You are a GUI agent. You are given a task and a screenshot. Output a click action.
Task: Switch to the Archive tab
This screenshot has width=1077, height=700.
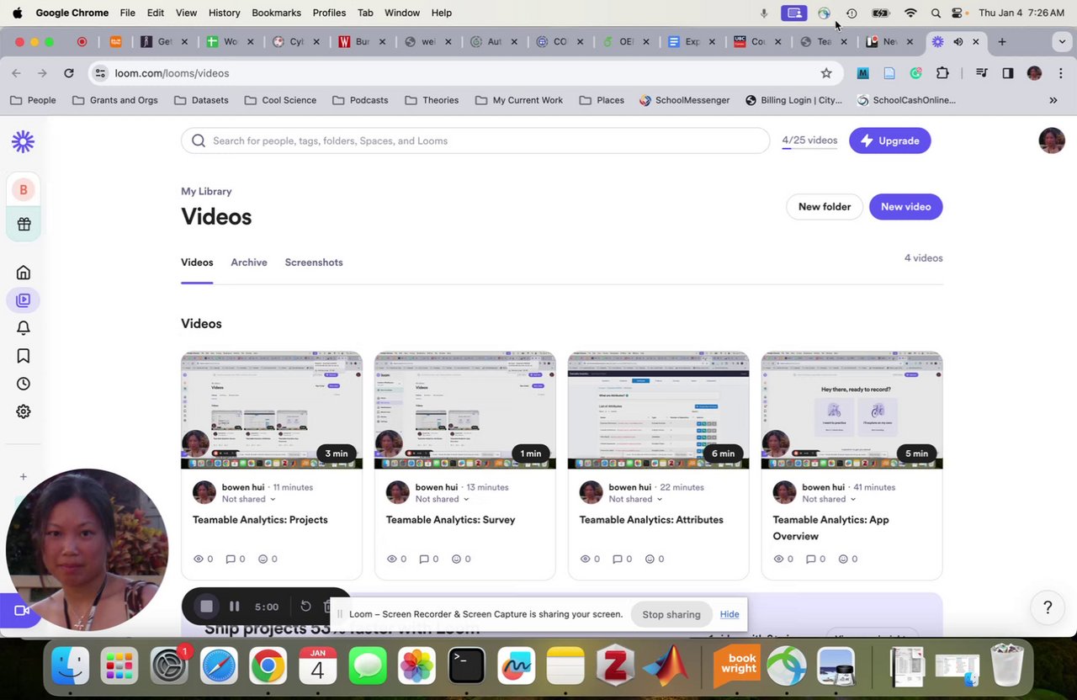click(249, 262)
